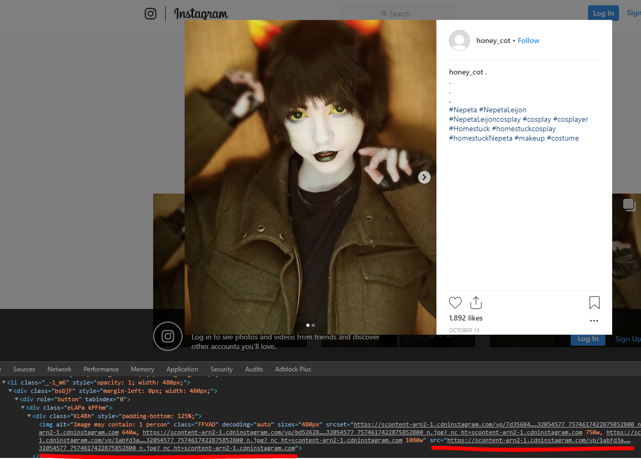Open the first srcset URL containing 7d35684
Image resolution: width=641 pixels, height=459 pixels.
(497, 424)
